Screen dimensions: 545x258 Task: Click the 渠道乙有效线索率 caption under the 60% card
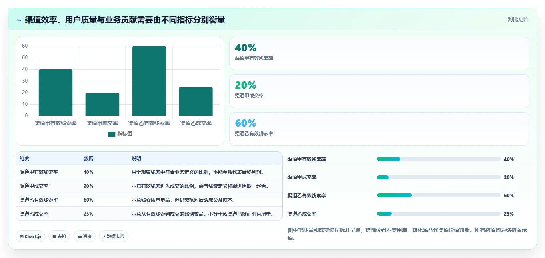point(254,134)
